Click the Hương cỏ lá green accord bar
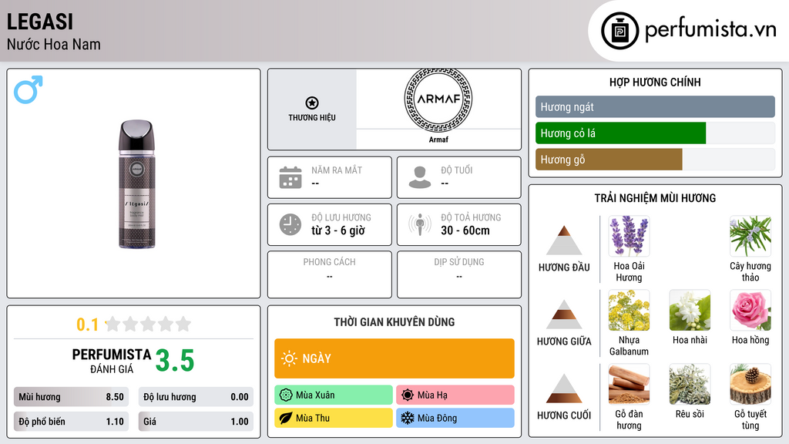Screen dimensions: 789x444 coord(620,133)
